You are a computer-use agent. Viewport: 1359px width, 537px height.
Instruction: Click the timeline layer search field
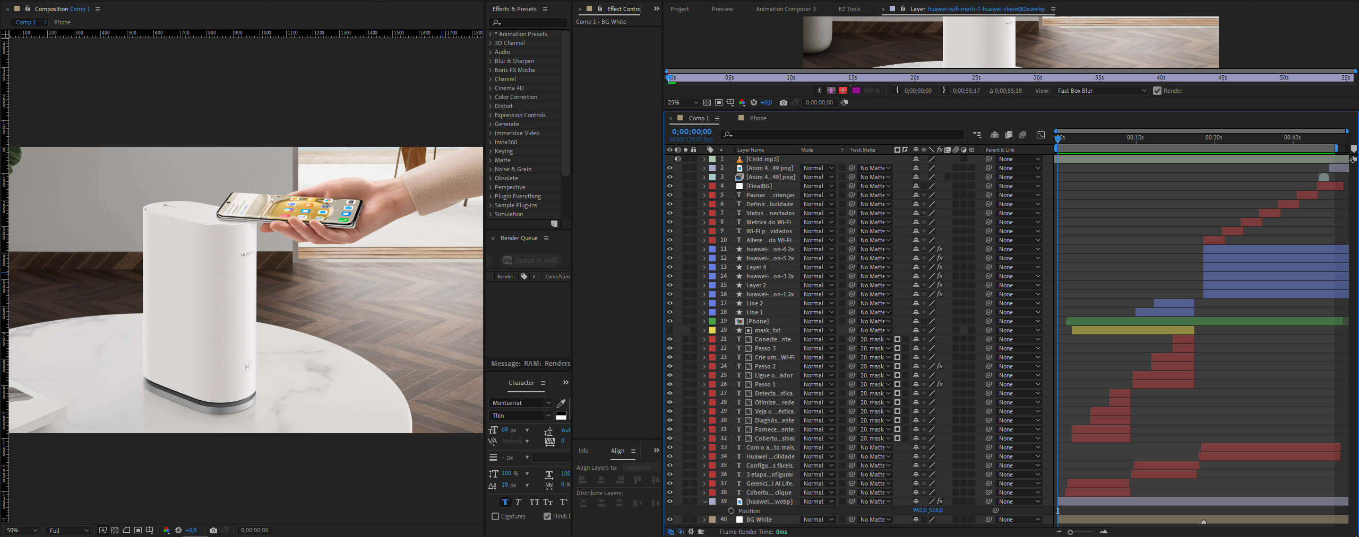pyautogui.click(x=844, y=135)
